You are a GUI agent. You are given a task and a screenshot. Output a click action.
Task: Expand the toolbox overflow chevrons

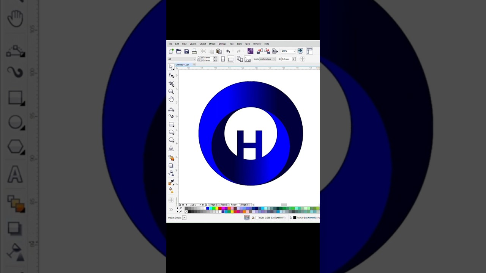(171, 209)
